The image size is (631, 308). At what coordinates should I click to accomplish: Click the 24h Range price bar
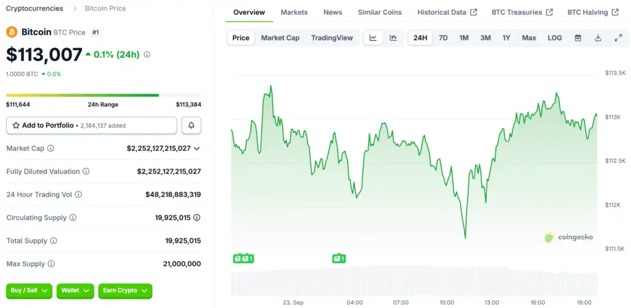tap(104, 95)
